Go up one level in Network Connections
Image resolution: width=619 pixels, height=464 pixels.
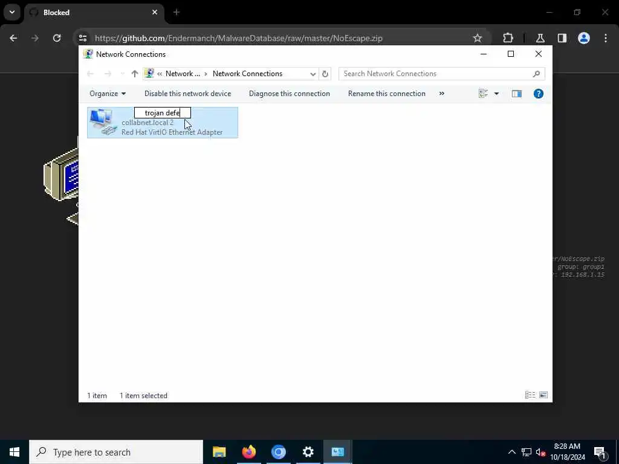(135, 74)
